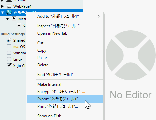Choose Print "外部モジュール1"... entry

(x=64, y=106)
